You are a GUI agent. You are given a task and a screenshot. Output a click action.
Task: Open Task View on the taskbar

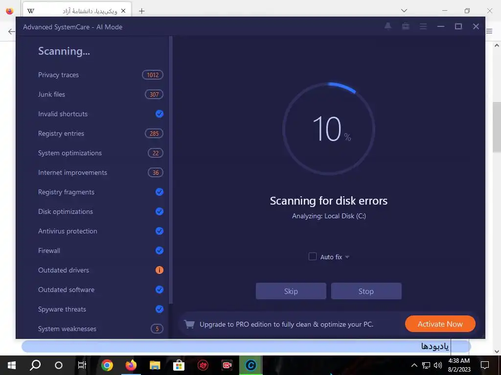click(82, 365)
